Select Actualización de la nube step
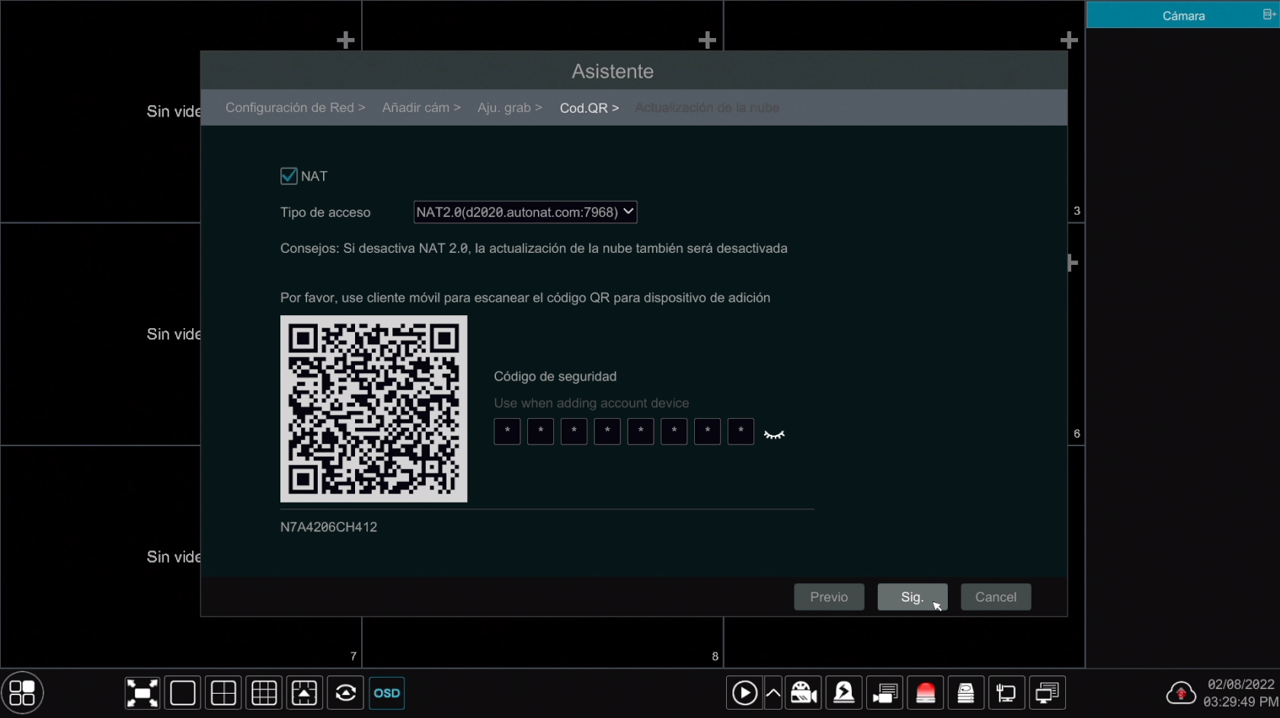1280x718 pixels. [707, 107]
